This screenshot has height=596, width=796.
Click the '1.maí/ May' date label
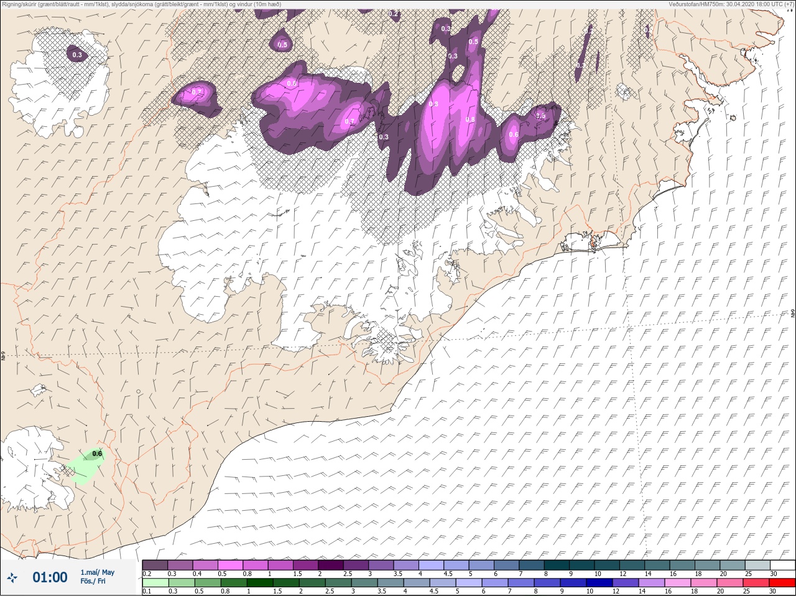tap(98, 572)
